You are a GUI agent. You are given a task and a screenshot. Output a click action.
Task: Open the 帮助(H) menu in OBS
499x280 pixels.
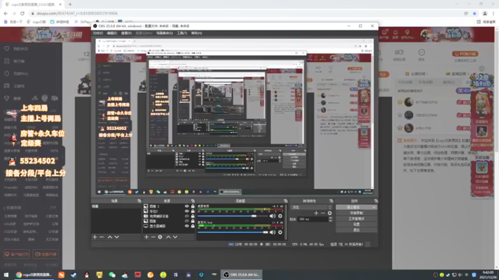coord(196,33)
